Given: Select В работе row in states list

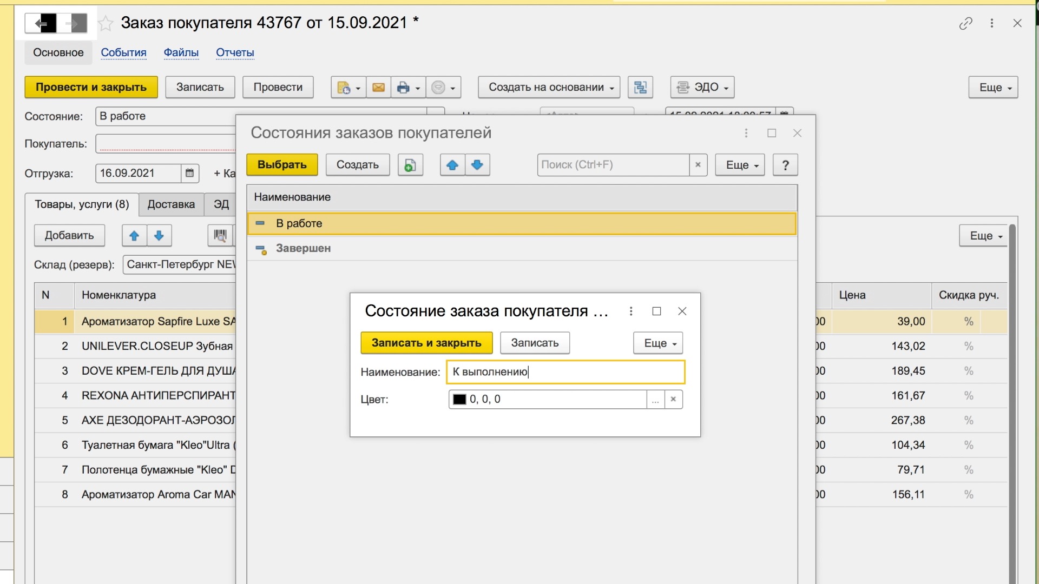Looking at the screenshot, I should [522, 223].
